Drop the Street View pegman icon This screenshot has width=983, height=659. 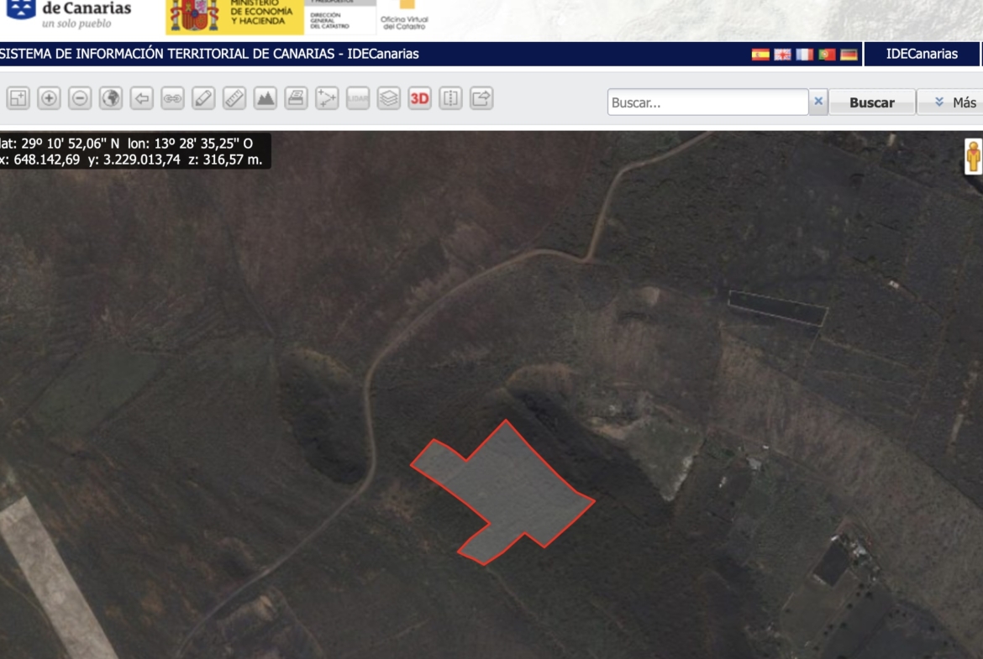pyautogui.click(x=973, y=157)
